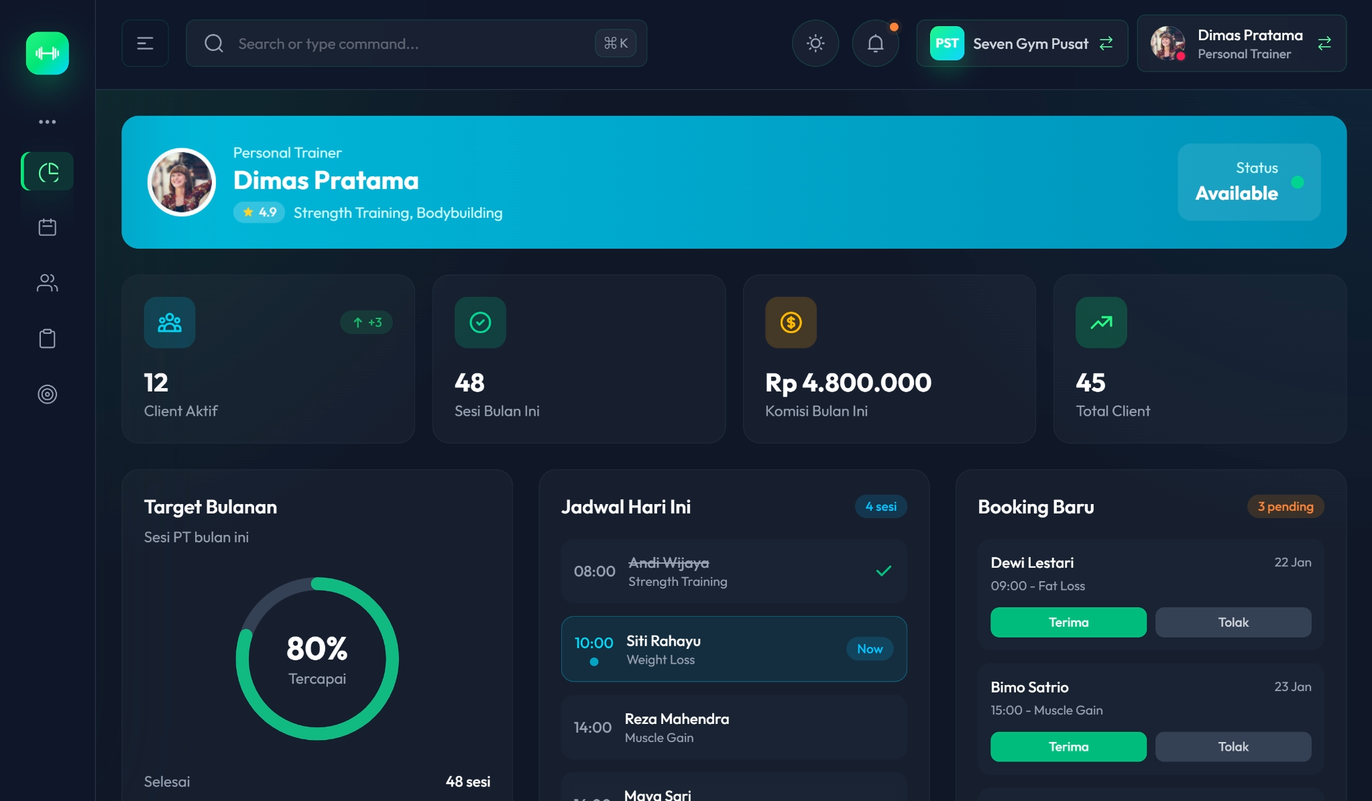Click the Now badge on Siti Rahayu
The width and height of the screenshot is (1372, 801).
(x=870, y=649)
